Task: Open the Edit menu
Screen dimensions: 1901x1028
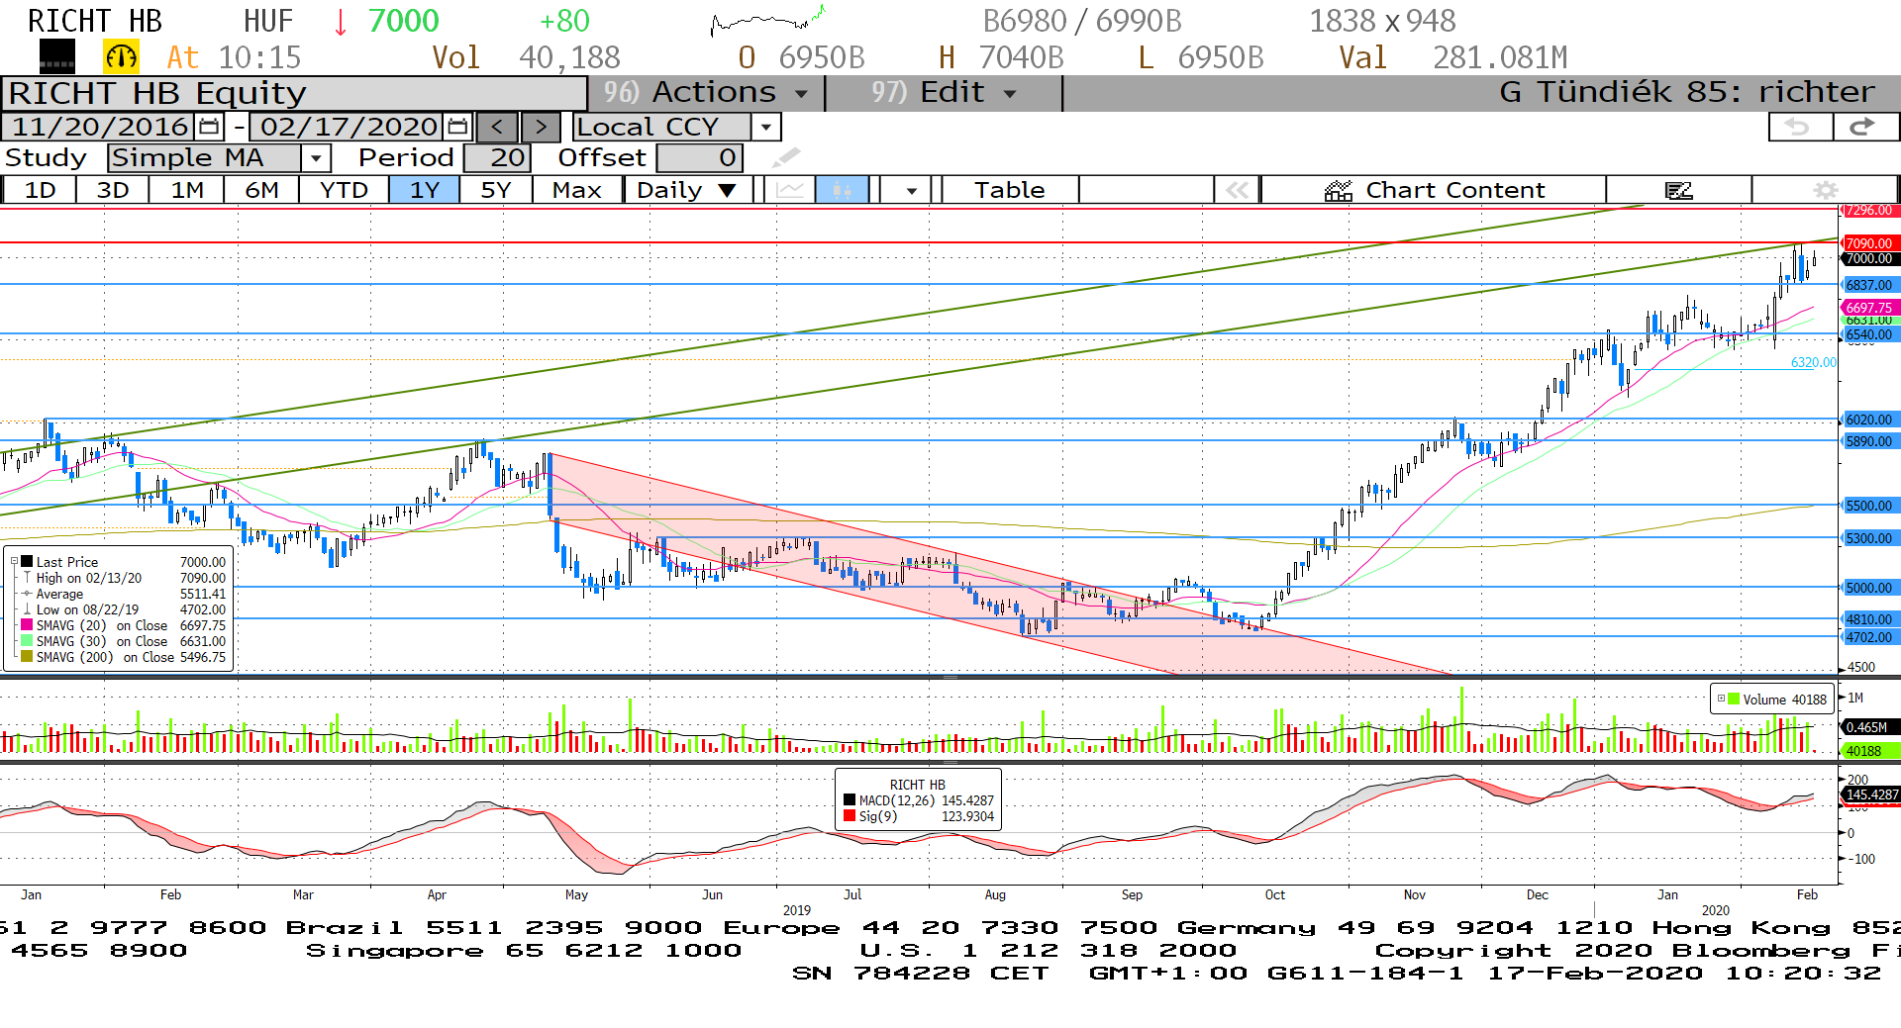Action: 943,92
